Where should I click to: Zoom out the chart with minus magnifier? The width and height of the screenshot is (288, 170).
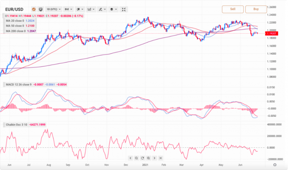click(136, 158)
